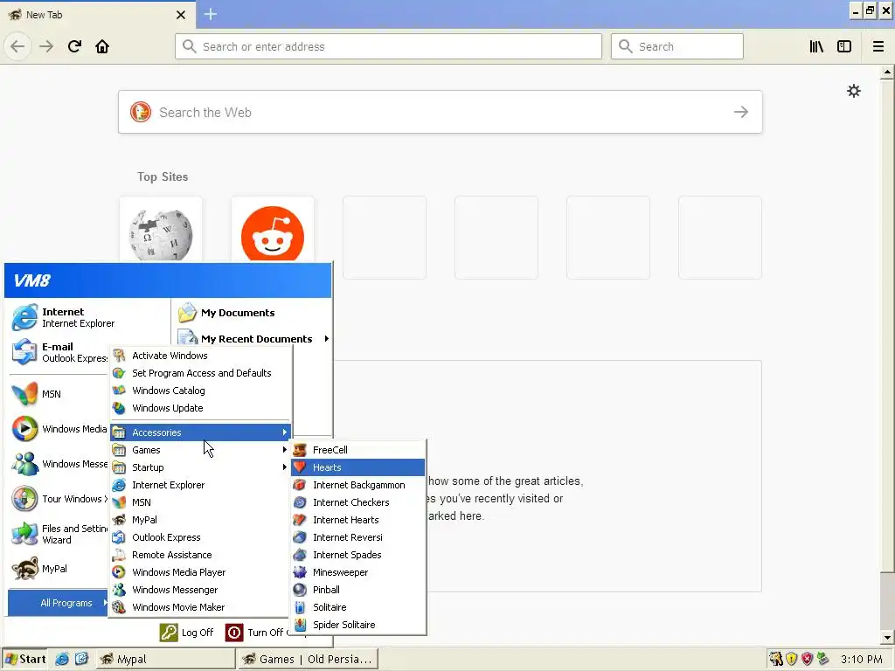Screen dimensions: 895x671
Task: Open My Documents folder
Action: [x=253, y=313]
